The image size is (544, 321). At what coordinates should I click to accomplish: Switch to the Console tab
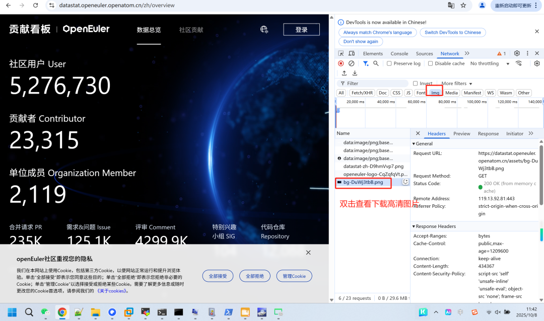coord(399,53)
